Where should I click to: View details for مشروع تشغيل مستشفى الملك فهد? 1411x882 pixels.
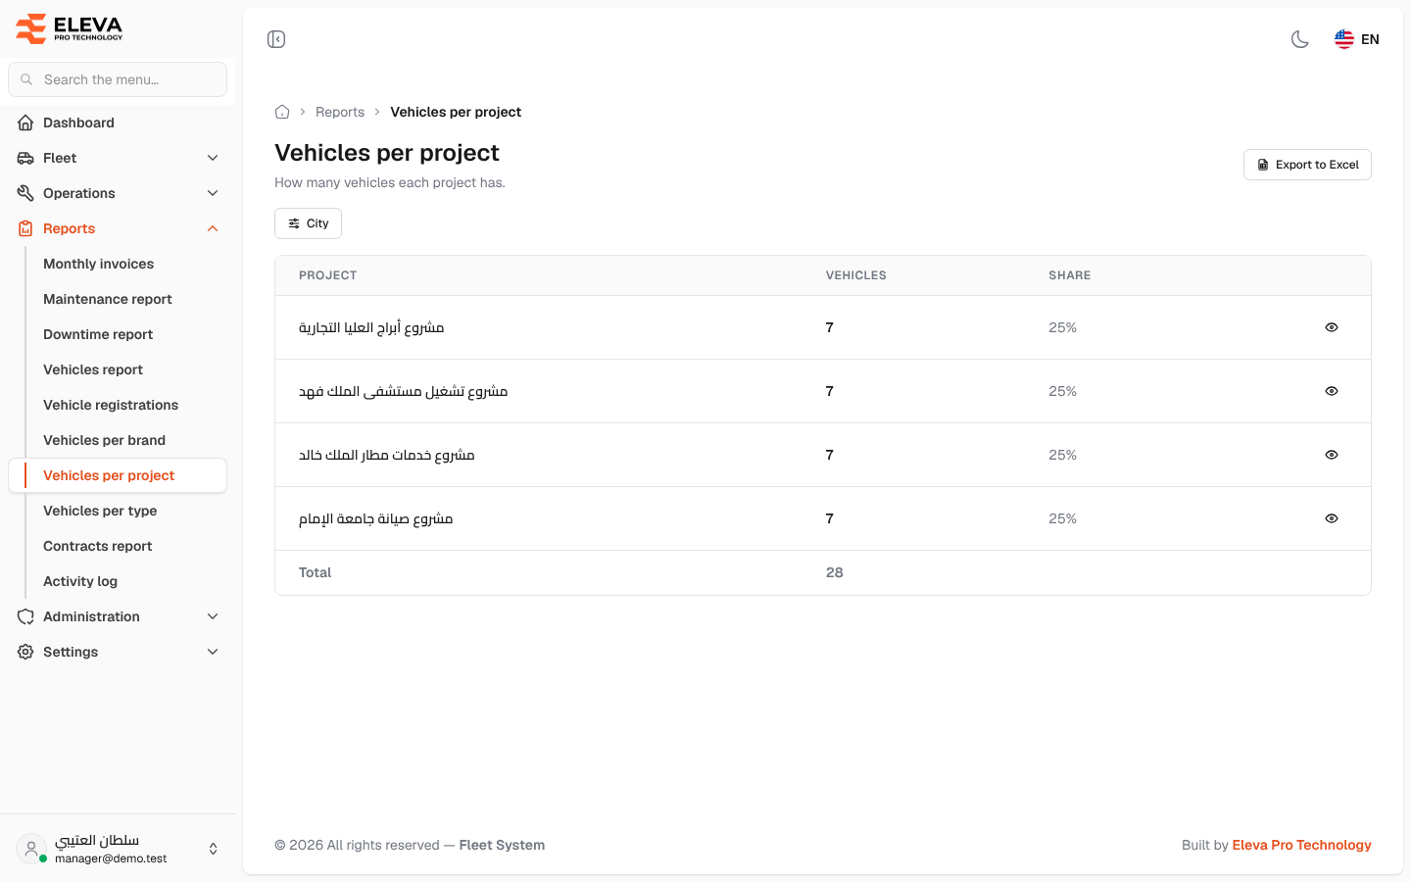[1331, 391]
